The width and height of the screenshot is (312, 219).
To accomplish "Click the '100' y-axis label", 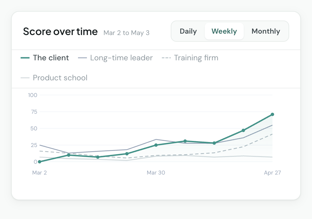I will point(33,95).
